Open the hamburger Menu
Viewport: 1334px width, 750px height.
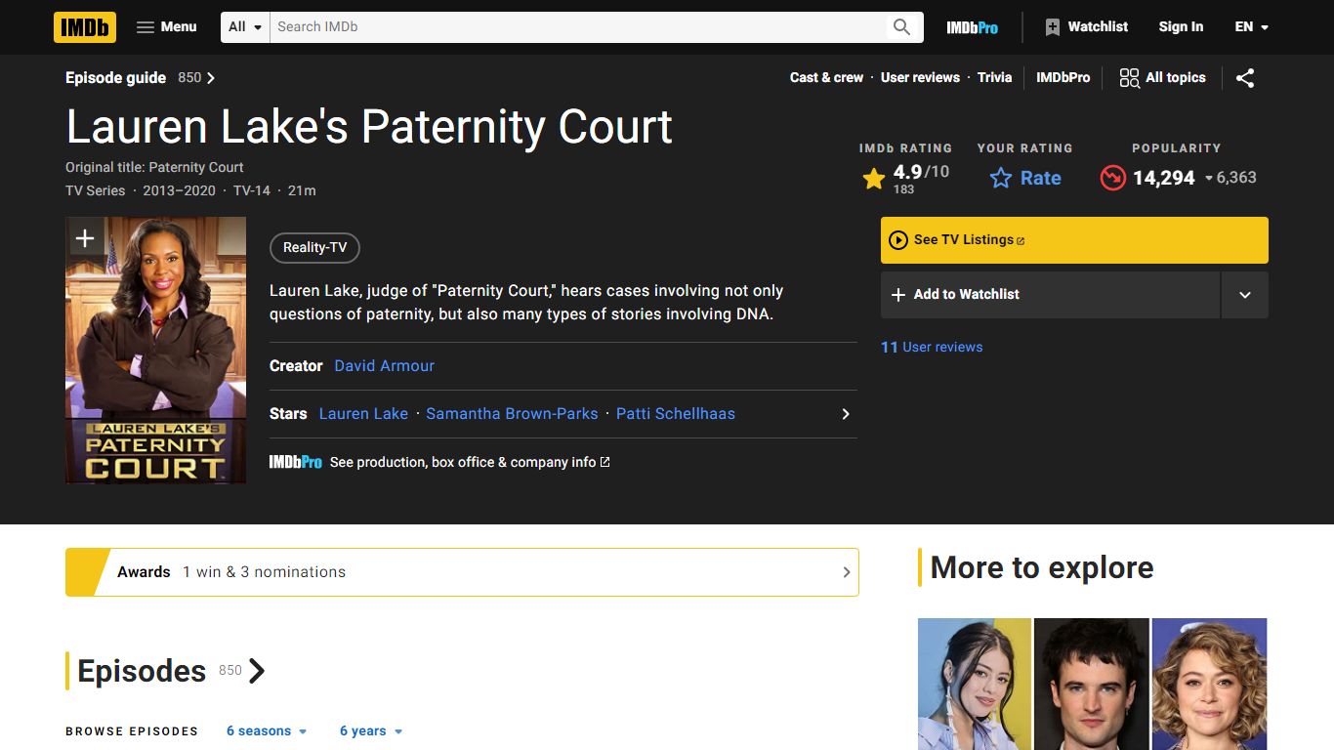[x=167, y=27]
